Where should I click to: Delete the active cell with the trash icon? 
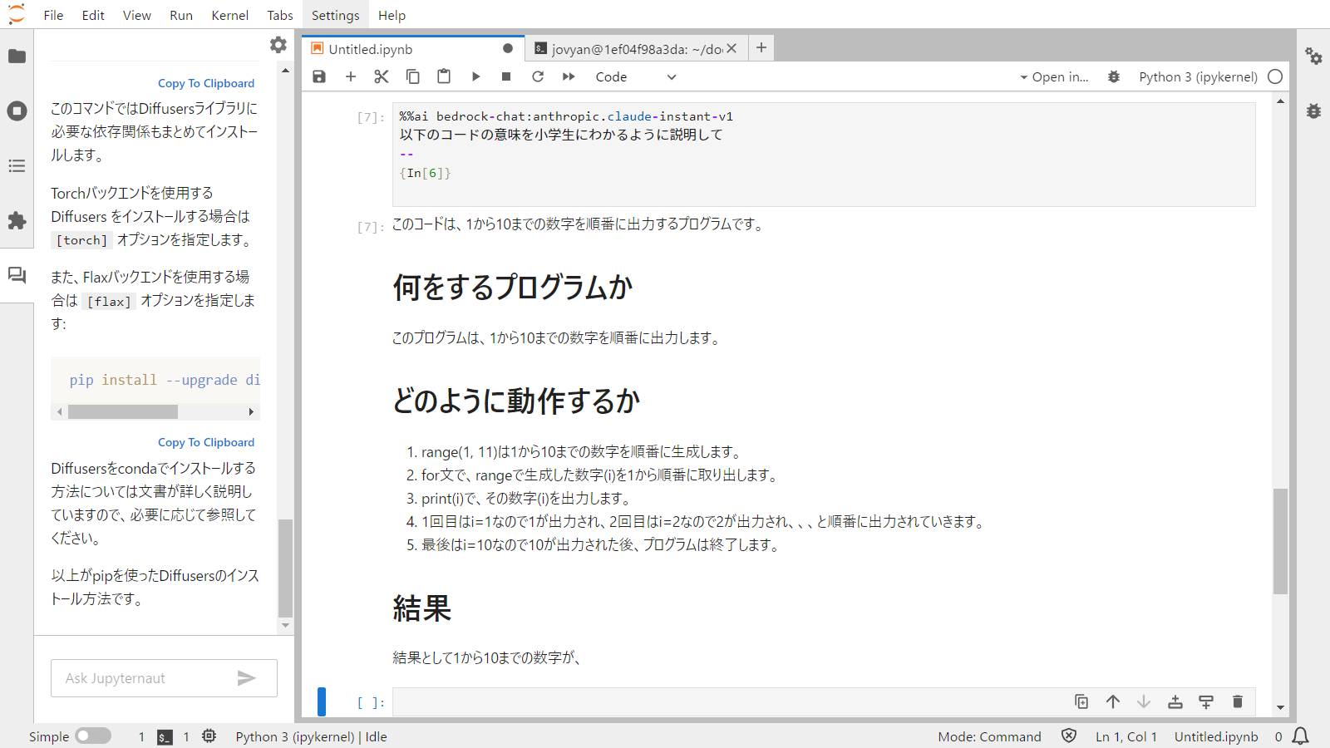click(x=1237, y=701)
